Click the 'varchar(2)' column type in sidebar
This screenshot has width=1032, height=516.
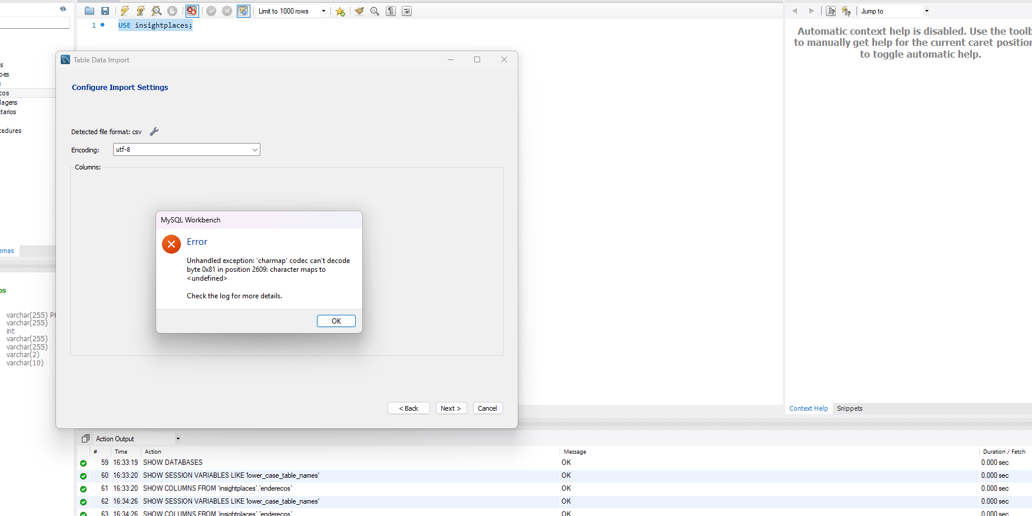(23, 355)
